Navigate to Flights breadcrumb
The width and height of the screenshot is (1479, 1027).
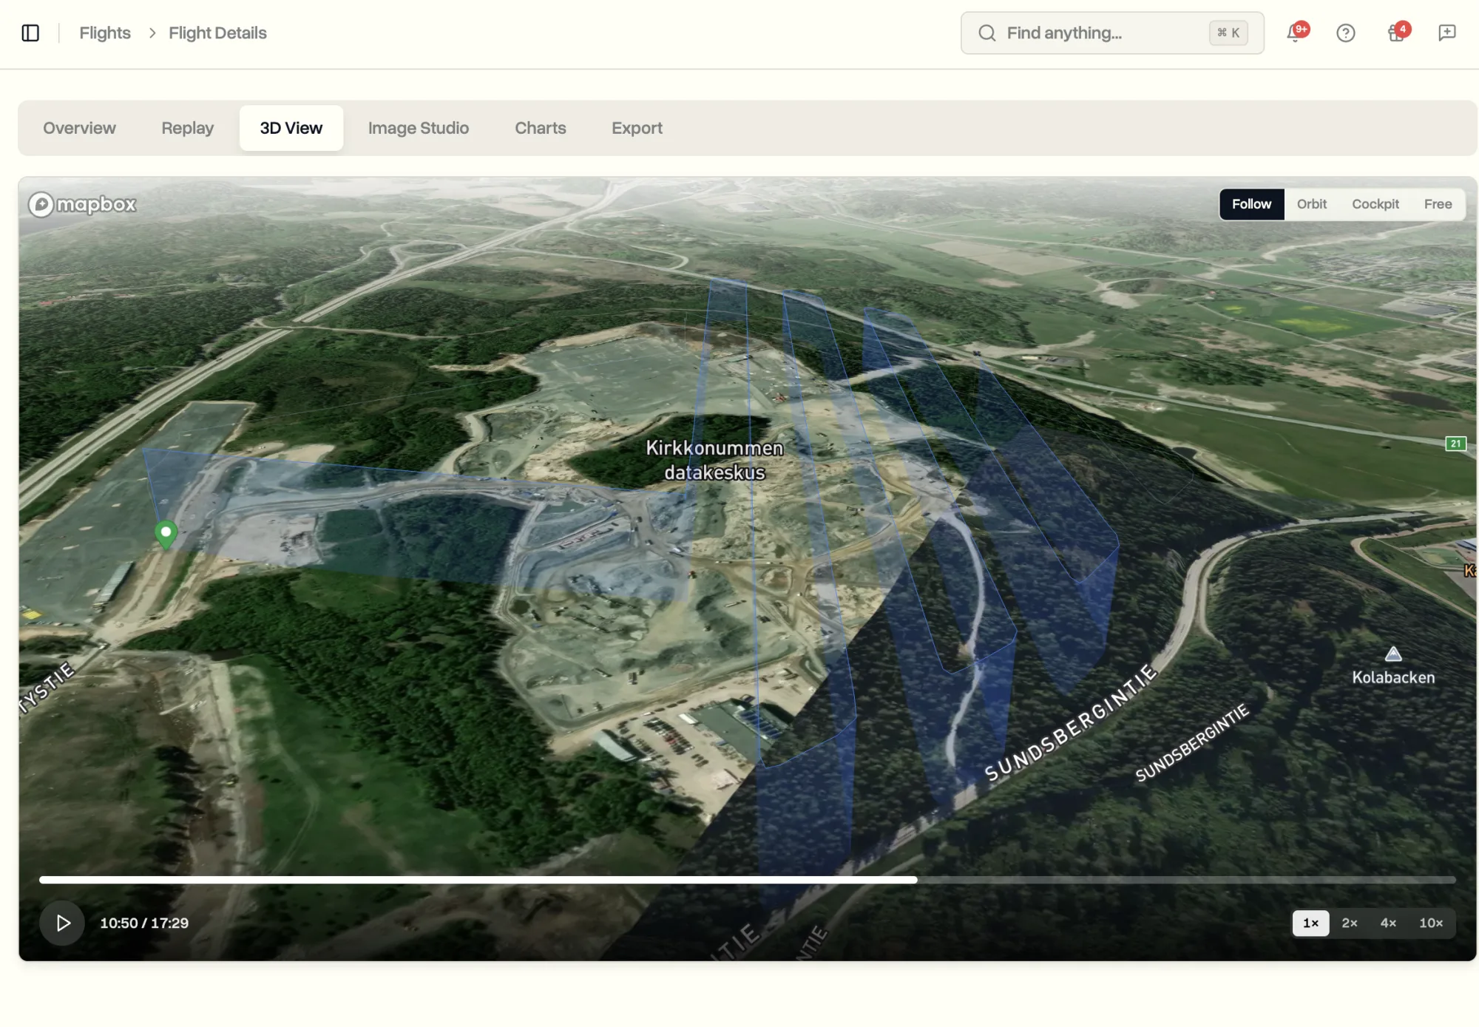point(105,33)
